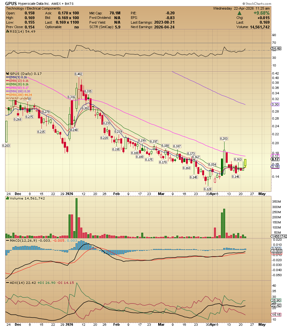Click the candlestick icon beside GPUS (Daily)
The width and height of the screenshot is (287, 327).
(8, 74)
